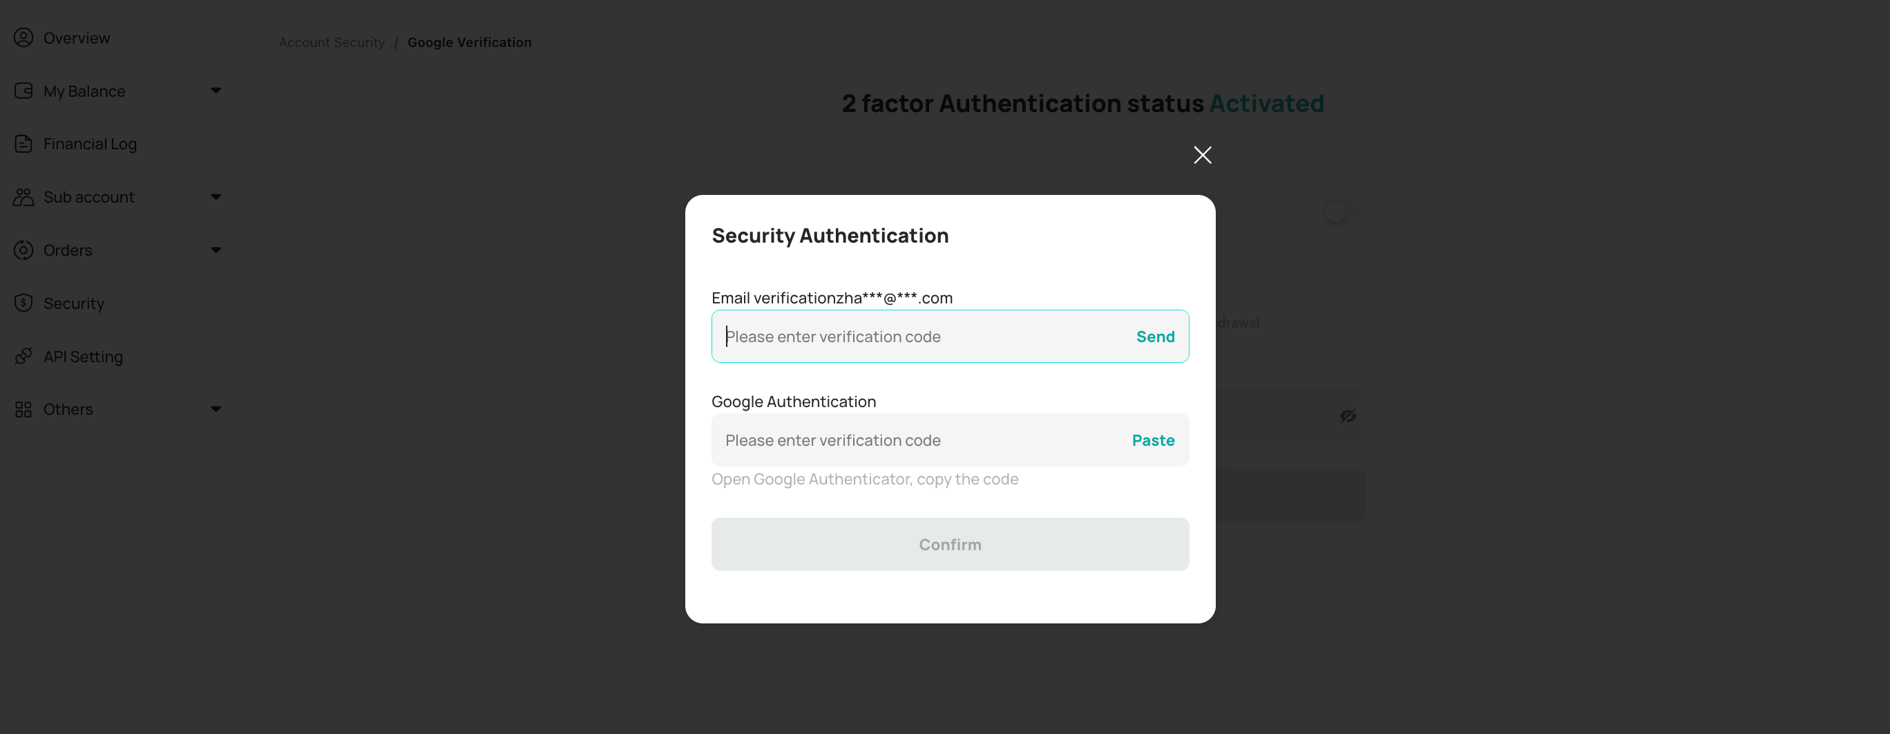Close the Security Authentication dialog
1890x734 pixels.
(x=1202, y=155)
